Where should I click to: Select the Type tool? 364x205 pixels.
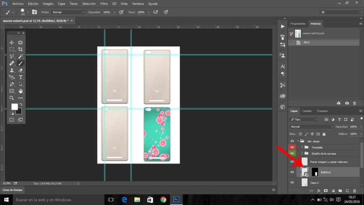click(x=21, y=77)
